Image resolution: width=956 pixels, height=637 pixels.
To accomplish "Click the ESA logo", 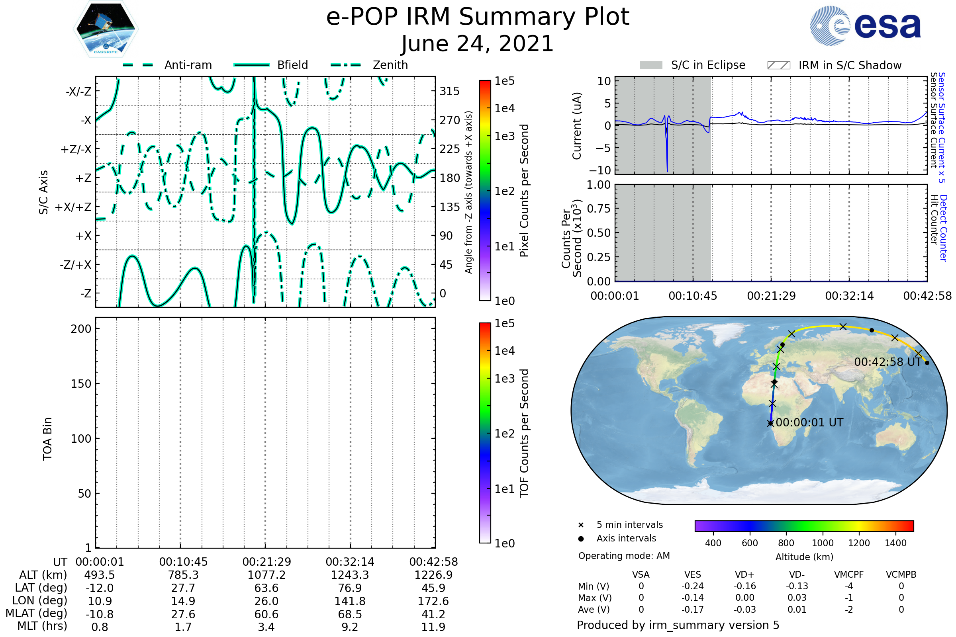I will click(x=865, y=25).
